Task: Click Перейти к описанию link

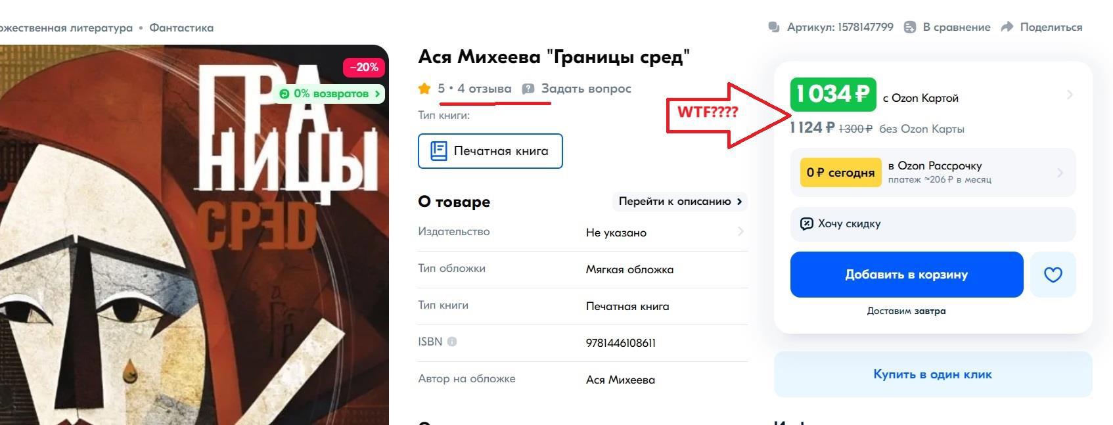Action: pos(680,202)
